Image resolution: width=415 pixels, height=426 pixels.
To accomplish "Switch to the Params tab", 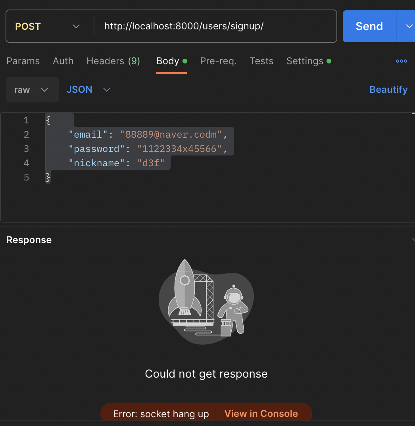I will coord(23,61).
